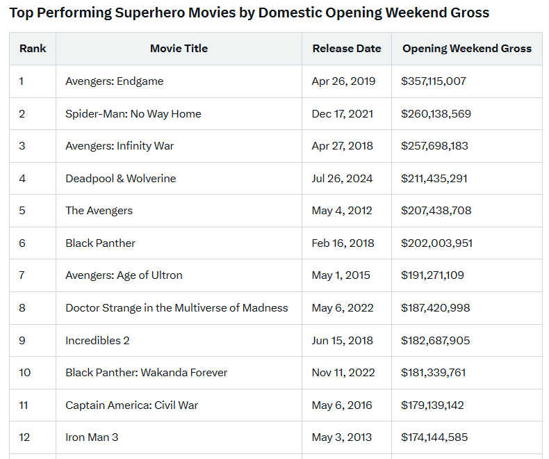Select Black Panther: Wakanda Forever title

pyautogui.click(x=146, y=373)
